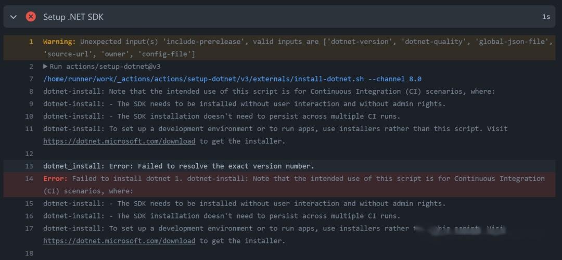Click the red failed status icon
Image resolution: width=562 pixels, height=260 pixels.
[31, 17]
